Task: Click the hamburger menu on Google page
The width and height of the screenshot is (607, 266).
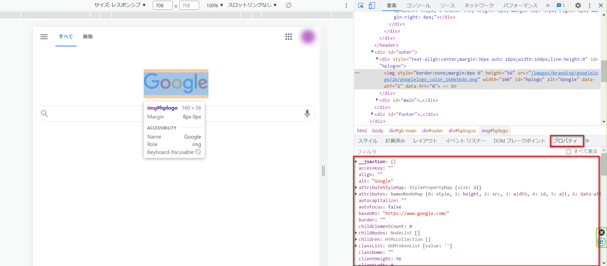Action: pos(44,37)
